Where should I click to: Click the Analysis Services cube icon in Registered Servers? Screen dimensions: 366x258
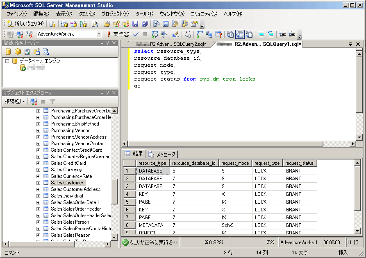point(18,52)
